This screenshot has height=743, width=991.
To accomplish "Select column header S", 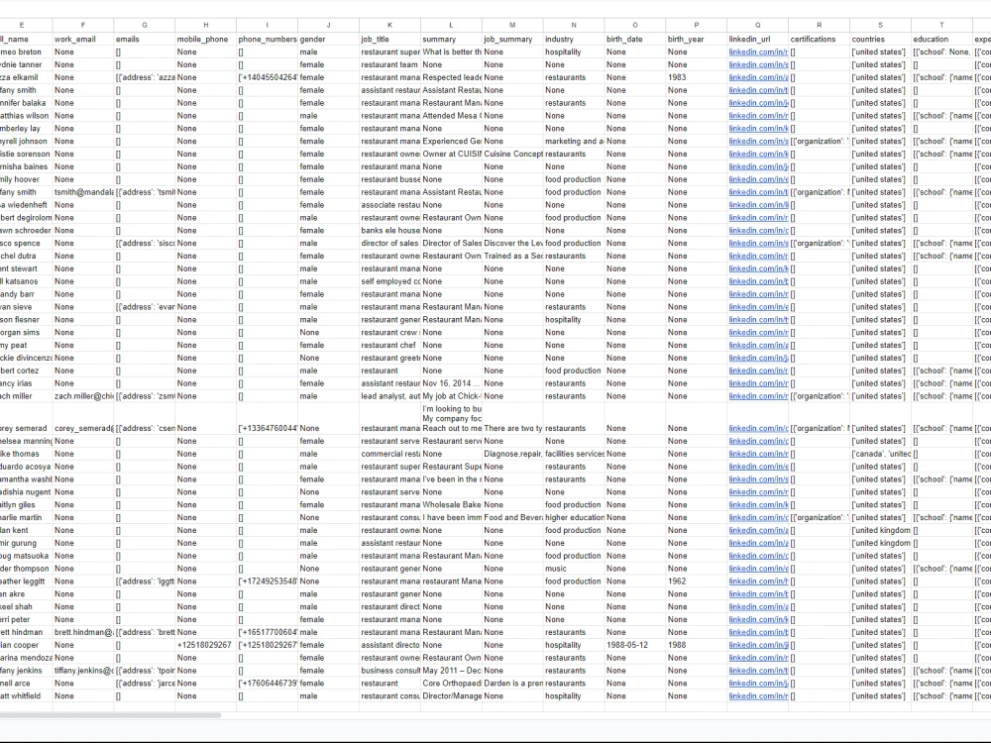I will pyautogui.click(x=880, y=26).
